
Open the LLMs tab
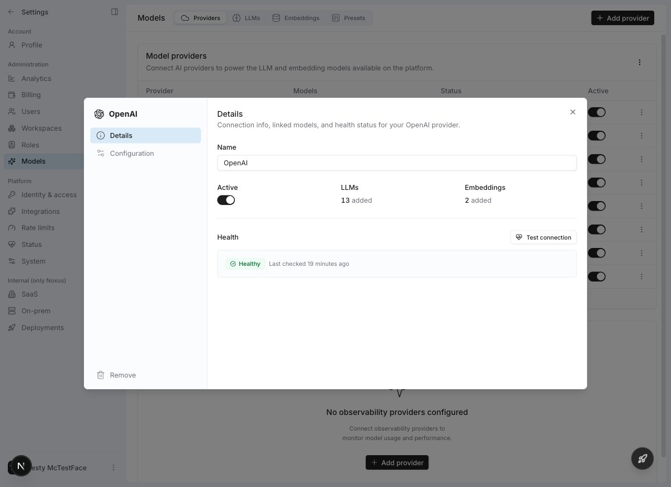click(x=247, y=18)
